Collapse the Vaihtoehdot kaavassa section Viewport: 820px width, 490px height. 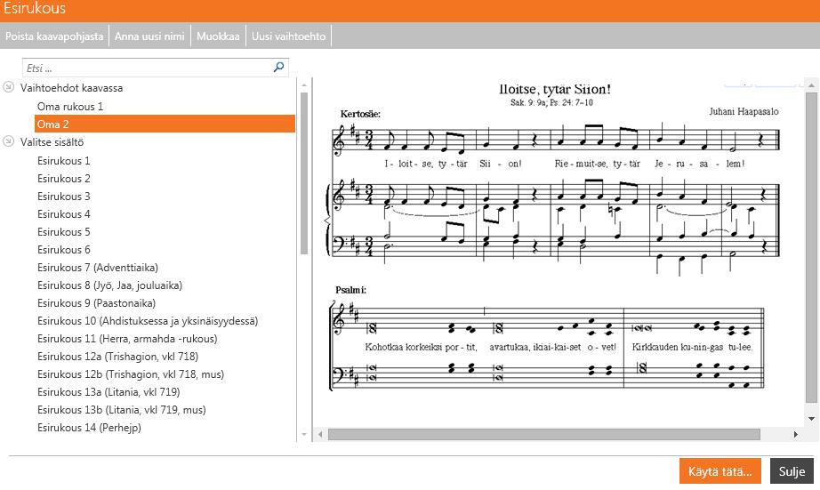pos(8,87)
